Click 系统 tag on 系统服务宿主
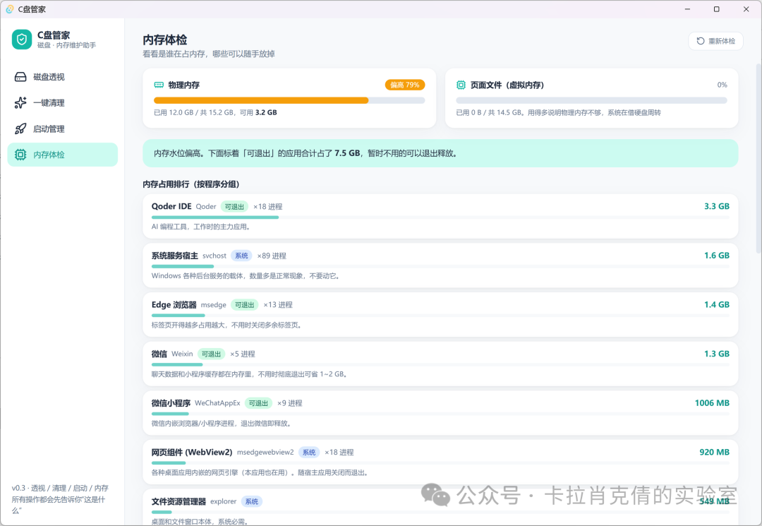 [241, 256]
